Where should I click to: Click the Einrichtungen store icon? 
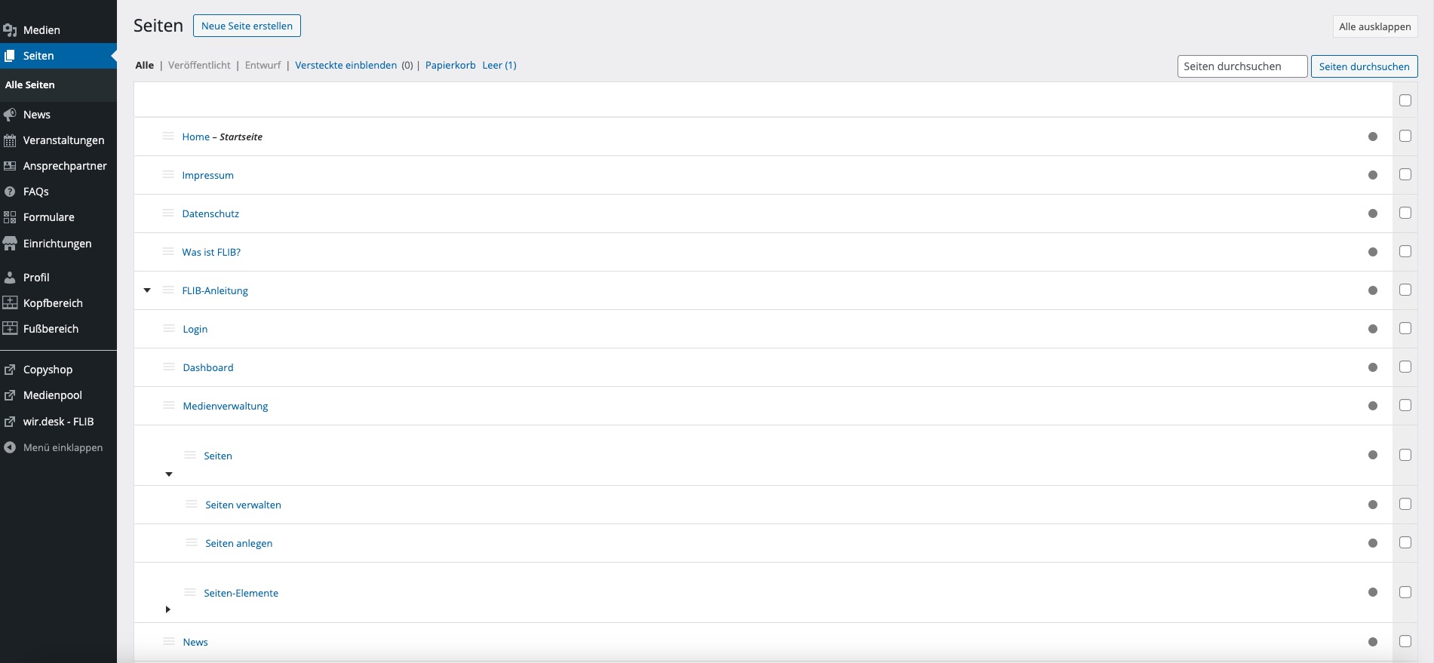pos(10,244)
